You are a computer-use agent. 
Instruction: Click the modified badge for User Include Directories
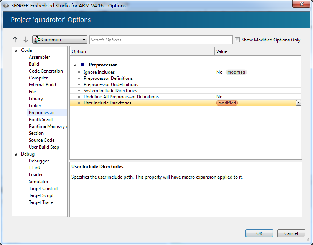pyautogui.click(x=227, y=103)
